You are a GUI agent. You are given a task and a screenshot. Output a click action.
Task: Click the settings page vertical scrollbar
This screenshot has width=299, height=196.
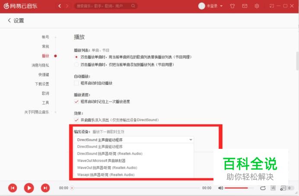coord(297,61)
